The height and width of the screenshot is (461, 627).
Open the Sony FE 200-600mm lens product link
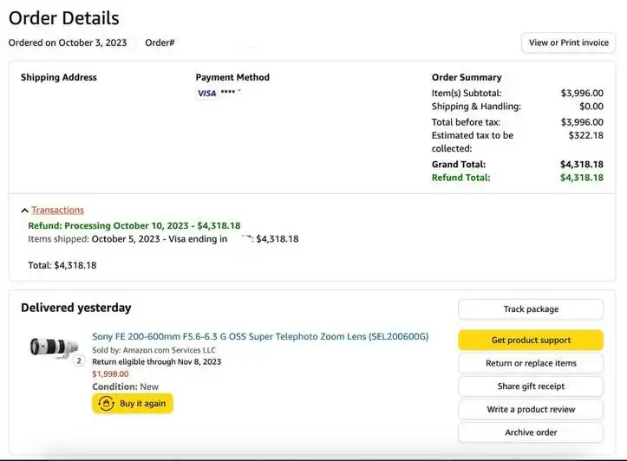[x=260, y=336]
